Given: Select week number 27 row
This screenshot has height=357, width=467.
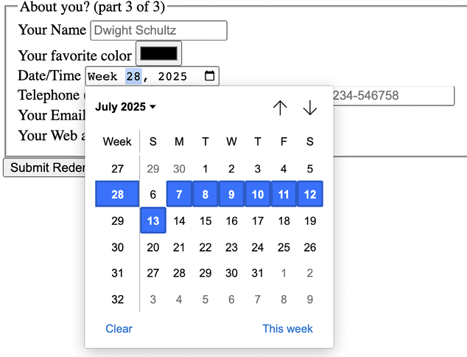Looking at the screenshot, I should coord(118,169).
